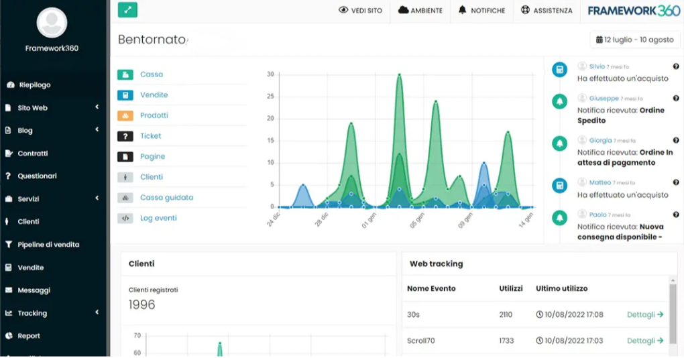Click the calculator icon beside Silvio's purchase
The image size is (684, 358).
tap(559, 70)
